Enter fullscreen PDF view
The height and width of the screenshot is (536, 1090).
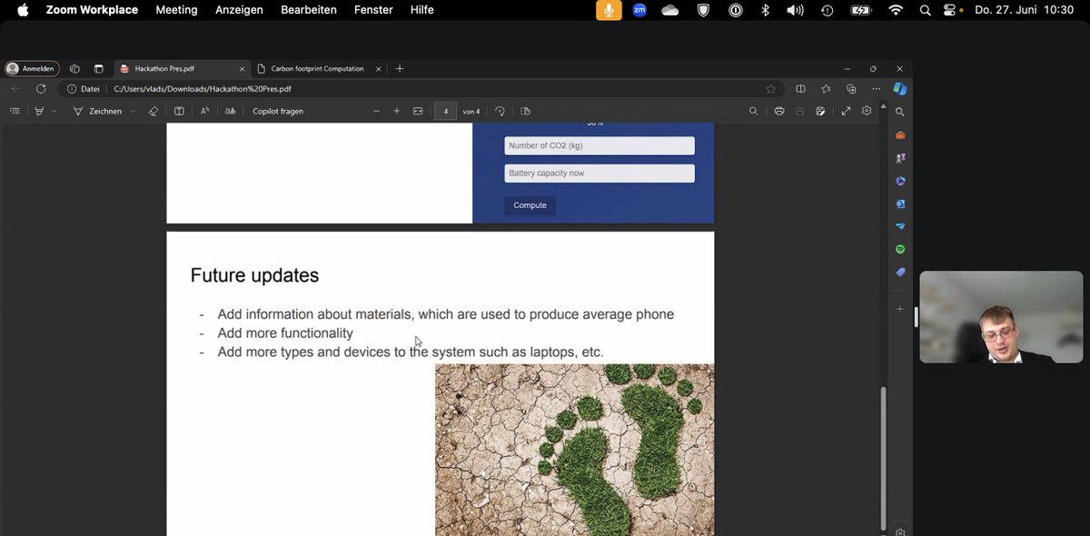click(x=846, y=111)
